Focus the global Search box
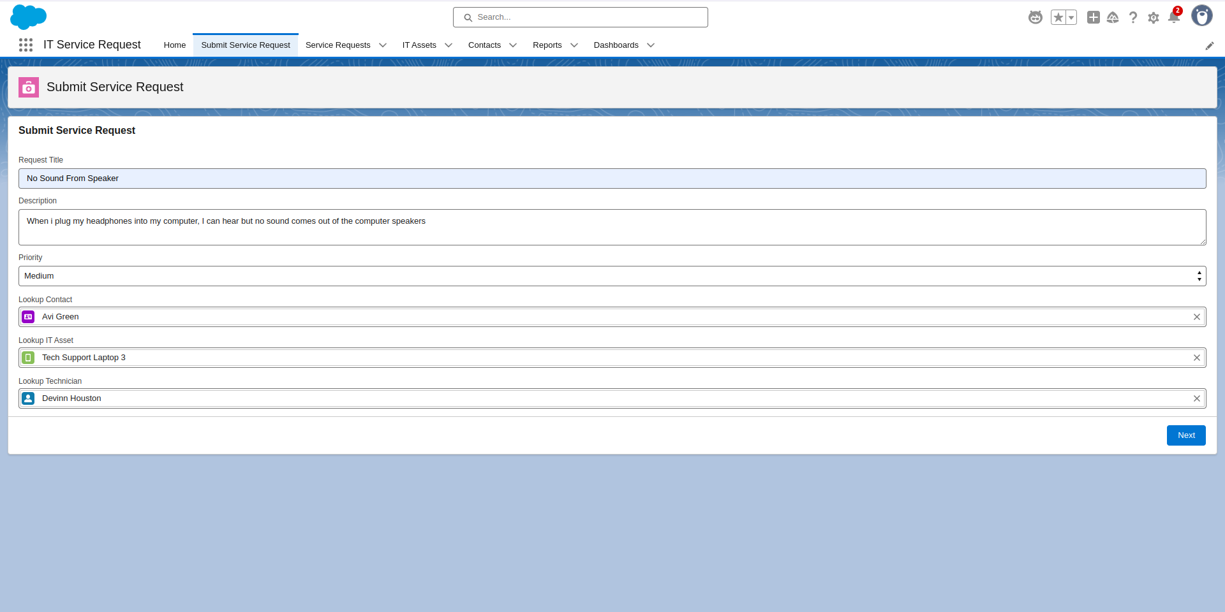The height and width of the screenshot is (612, 1225). (x=581, y=17)
